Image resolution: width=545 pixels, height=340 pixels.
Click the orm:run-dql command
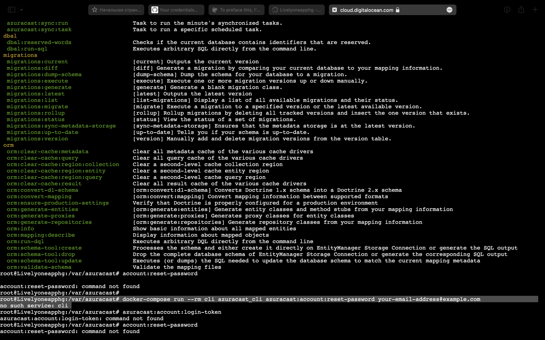click(x=25, y=241)
